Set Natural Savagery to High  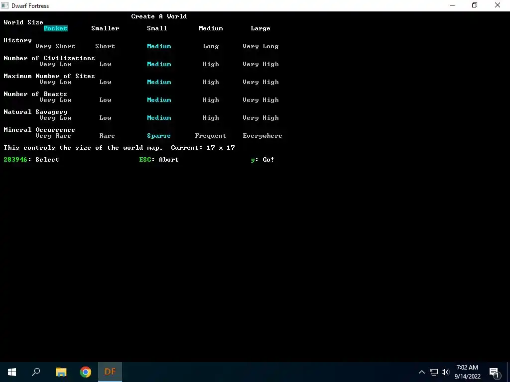click(211, 117)
